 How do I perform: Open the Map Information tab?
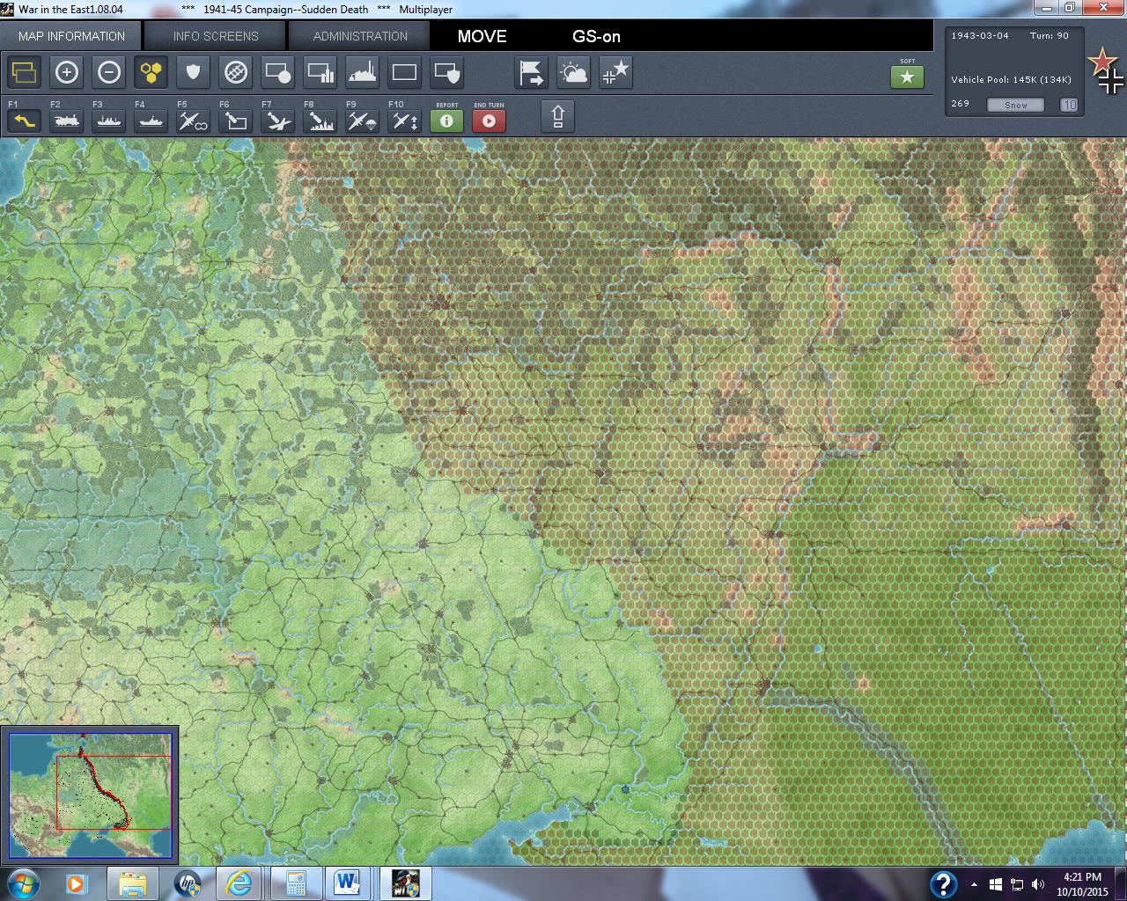coord(71,36)
